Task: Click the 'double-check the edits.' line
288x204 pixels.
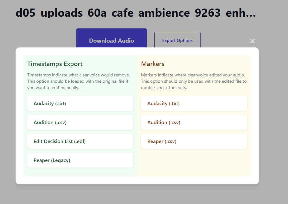Action: click(164, 87)
